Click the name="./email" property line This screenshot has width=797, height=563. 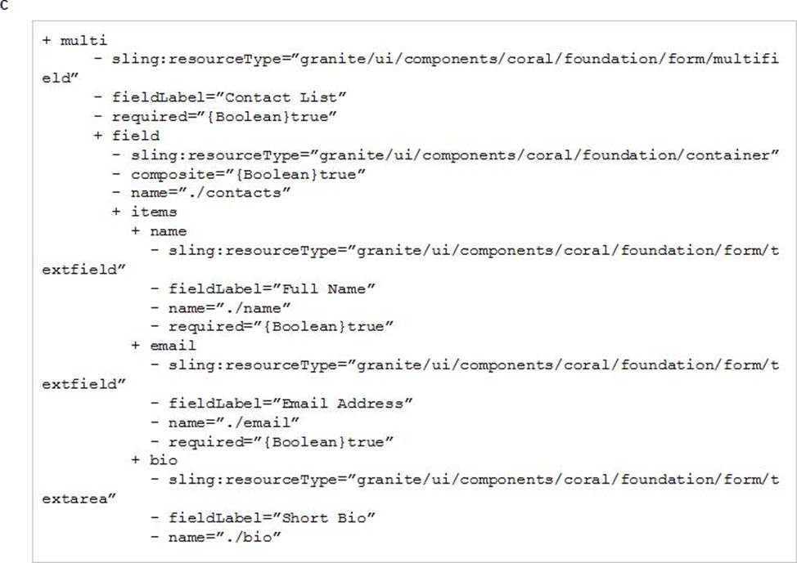tap(234, 422)
